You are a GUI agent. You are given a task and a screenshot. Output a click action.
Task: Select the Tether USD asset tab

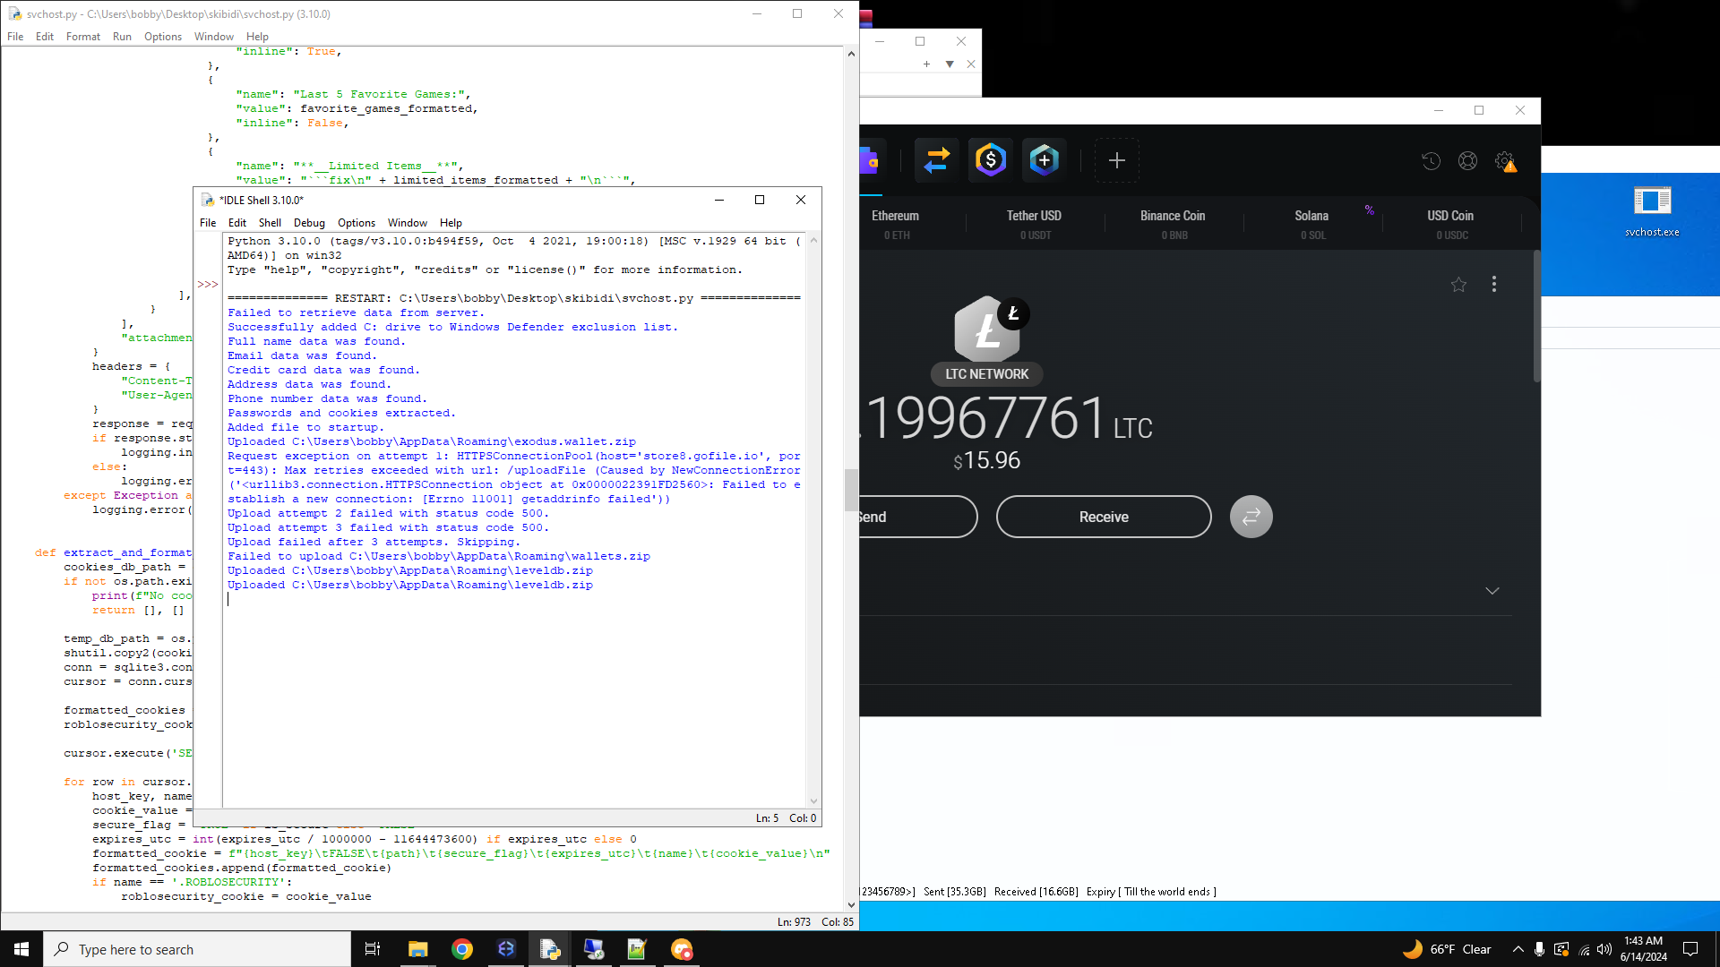pos(1035,224)
